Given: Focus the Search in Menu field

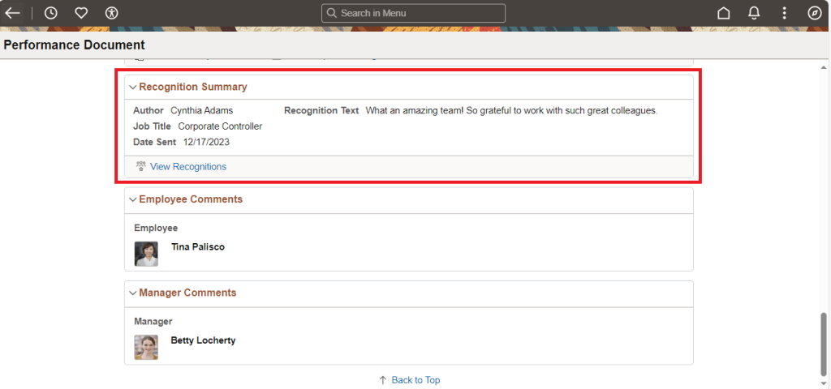Looking at the screenshot, I should (418, 13).
